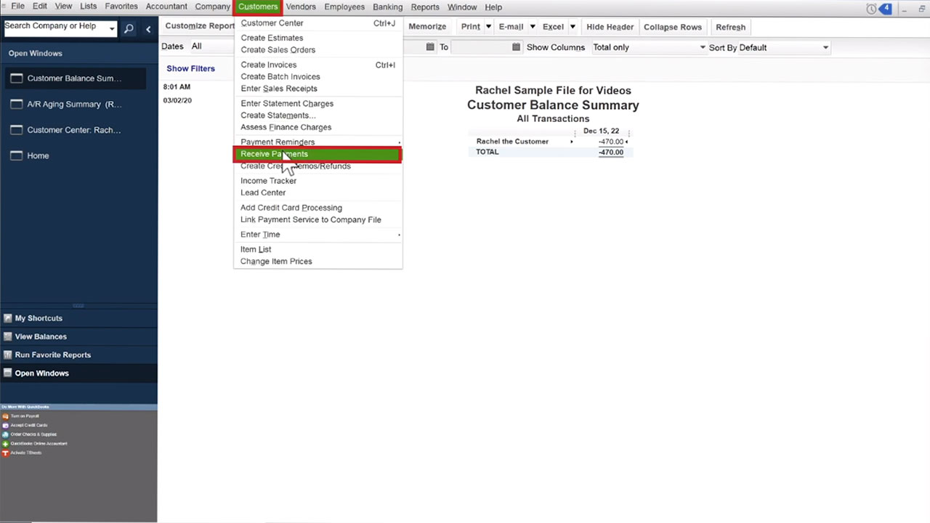The width and height of the screenshot is (930, 523).
Task: Open the Show Columns Total only dropdown
Action: point(649,47)
